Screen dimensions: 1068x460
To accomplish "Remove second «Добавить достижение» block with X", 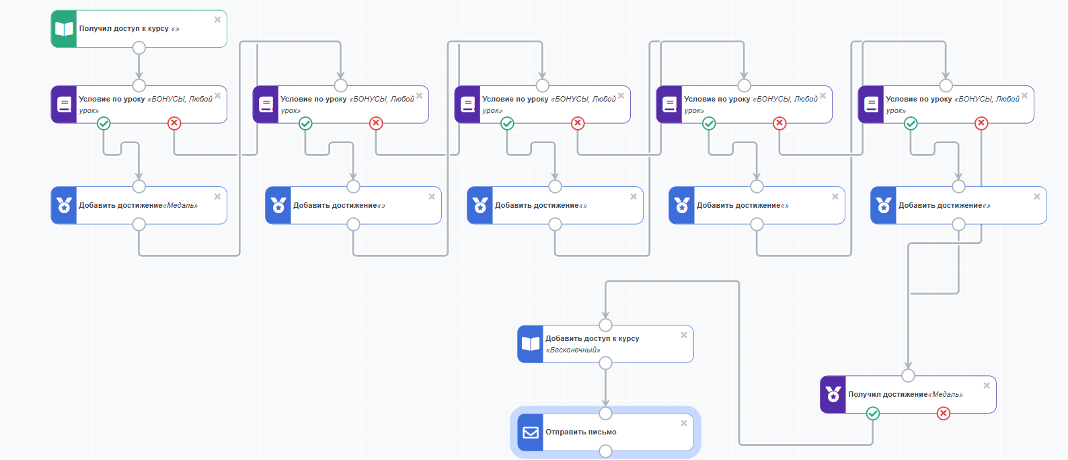I will pos(432,196).
